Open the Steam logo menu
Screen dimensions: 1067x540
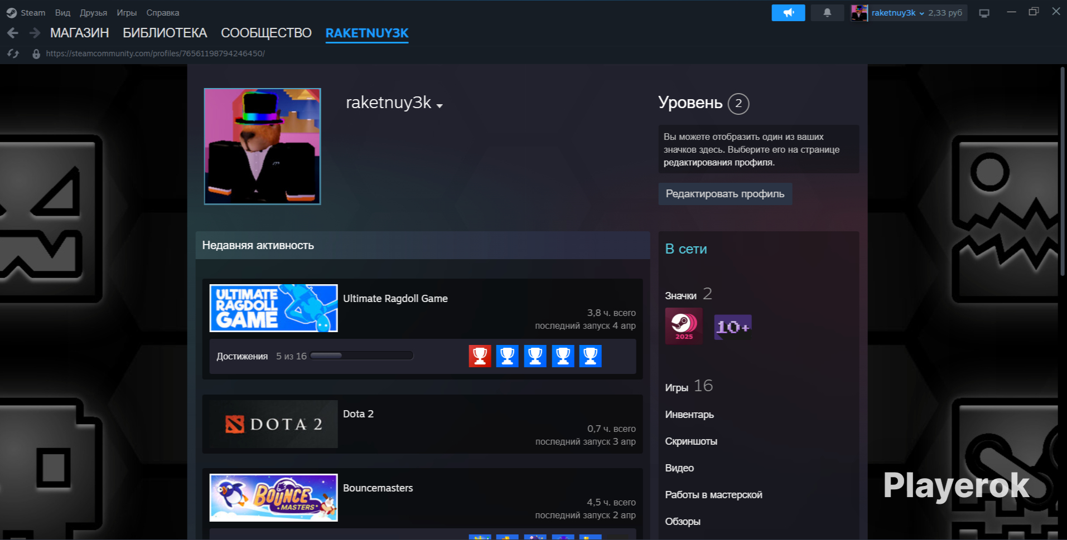click(x=11, y=13)
